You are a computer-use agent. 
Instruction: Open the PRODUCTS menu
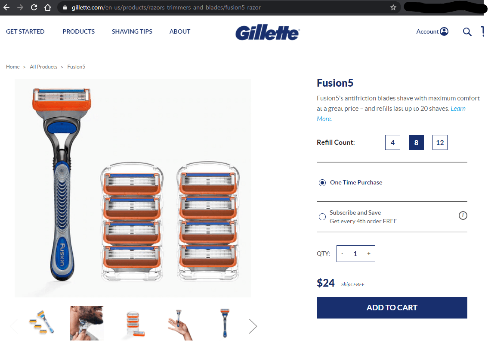[78, 31]
